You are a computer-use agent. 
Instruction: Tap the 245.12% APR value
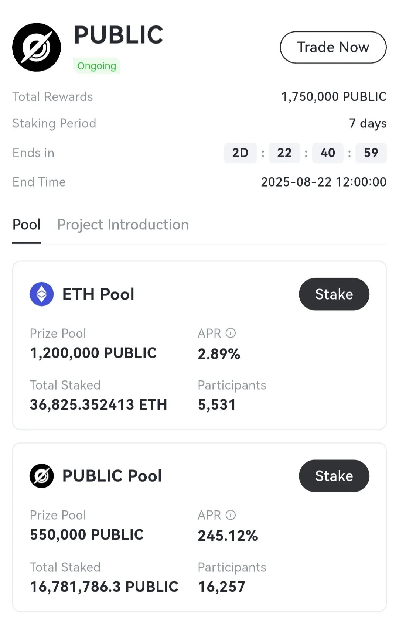[x=228, y=536]
